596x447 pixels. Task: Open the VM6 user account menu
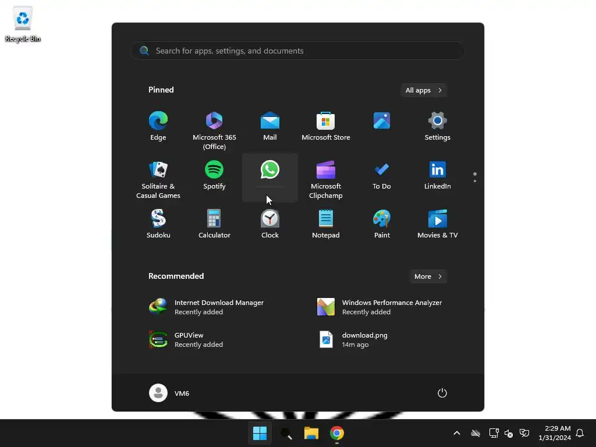coord(169,393)
